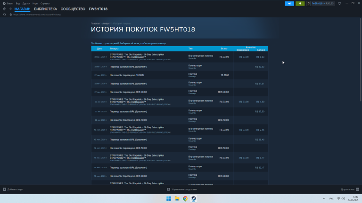Click the store URL address field
This screenshot has height=203, width=362.
coord(37,15)
